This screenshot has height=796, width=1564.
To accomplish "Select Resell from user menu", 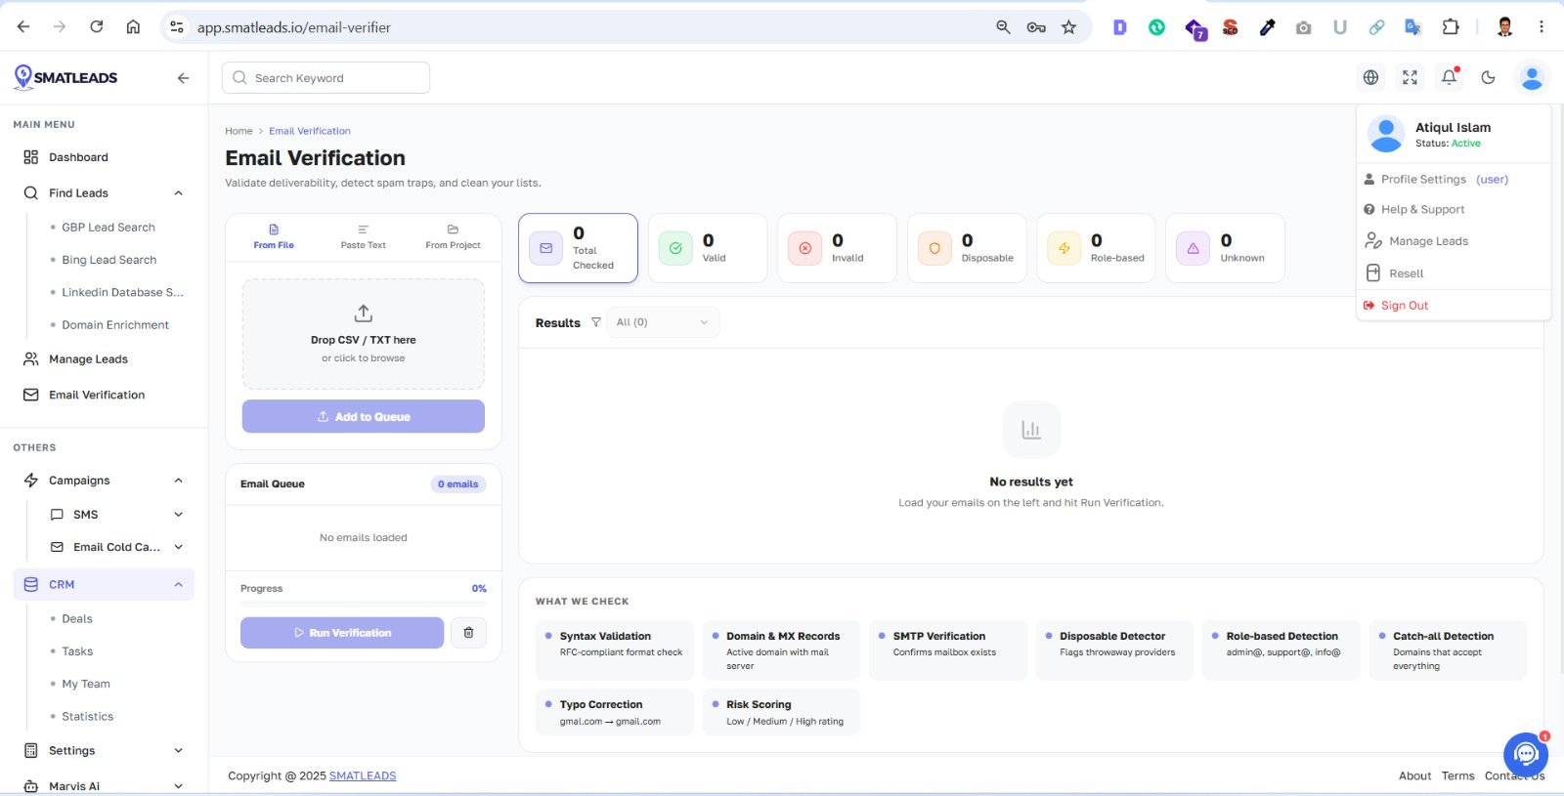I will coord(1394,273).
